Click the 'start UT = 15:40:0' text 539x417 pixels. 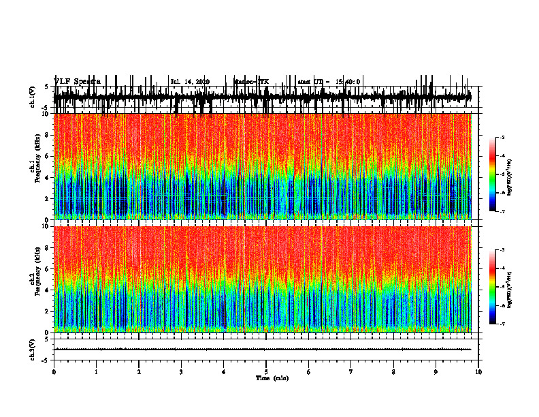click(x=329, y=82)
